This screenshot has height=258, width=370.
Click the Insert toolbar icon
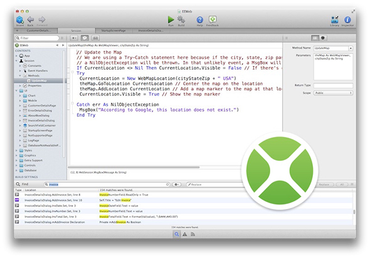[20, 20]
